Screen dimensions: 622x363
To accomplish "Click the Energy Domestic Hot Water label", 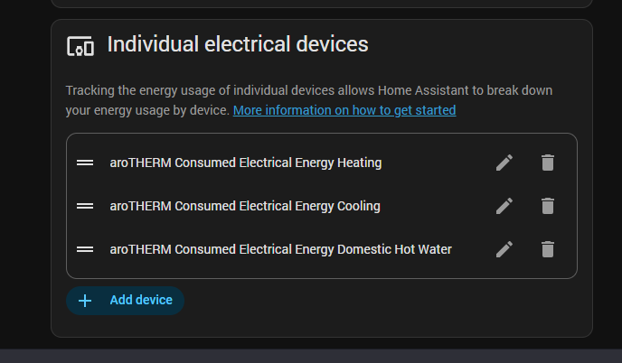I will 280,249.
